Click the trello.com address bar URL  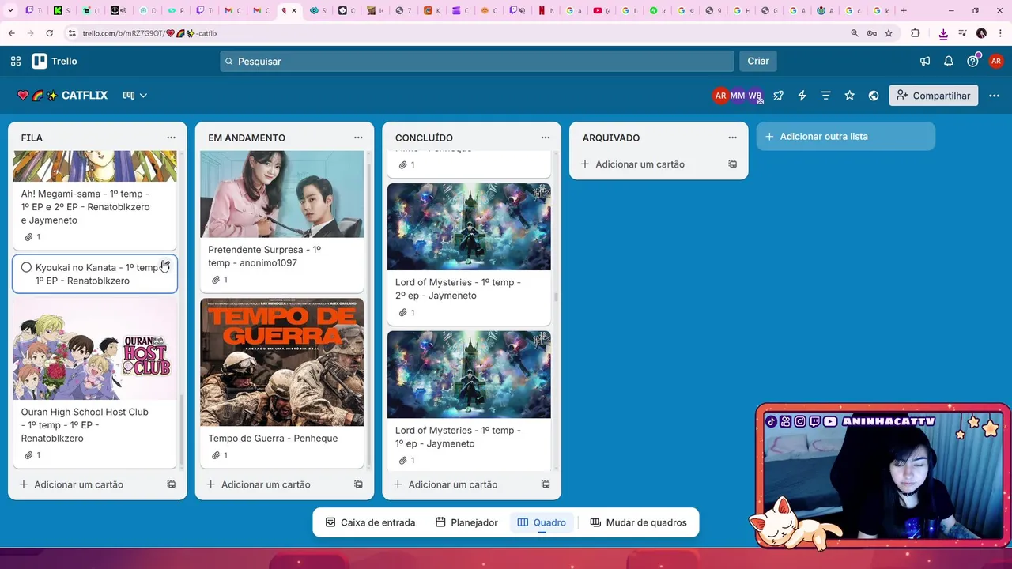(150, 33)
